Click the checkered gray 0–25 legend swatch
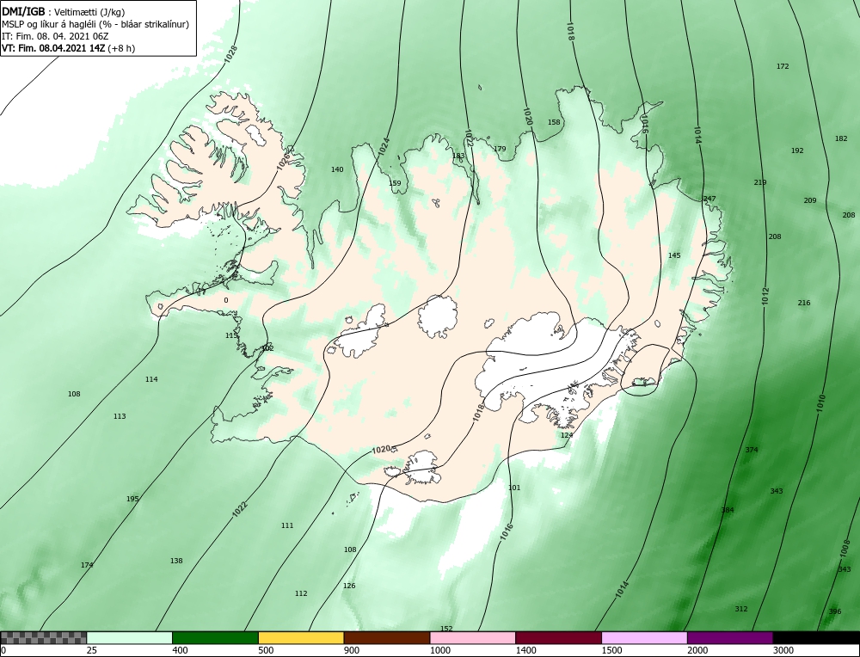This screenshot has height=657, width=860. [x=43, y=638]
